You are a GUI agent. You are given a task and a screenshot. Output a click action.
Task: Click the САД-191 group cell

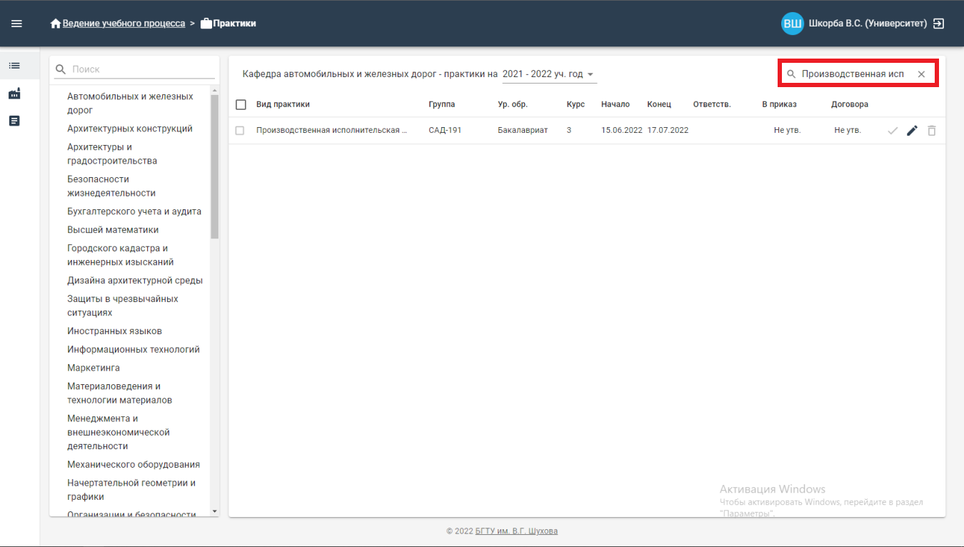point(445,131)
